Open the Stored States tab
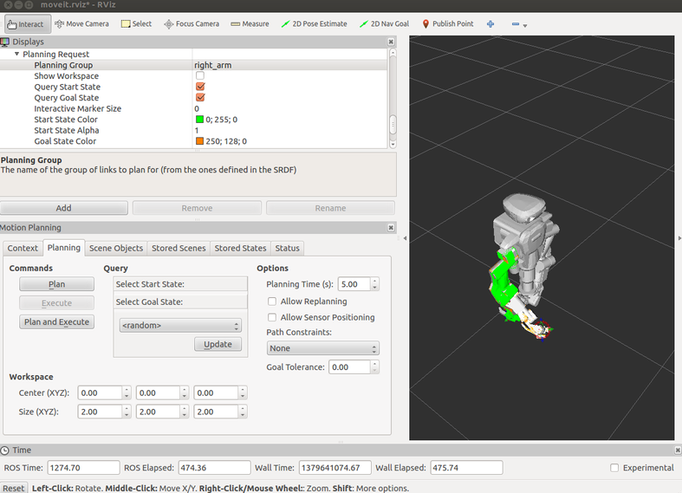The image size is (682, 493). click(x=241, y=248)
